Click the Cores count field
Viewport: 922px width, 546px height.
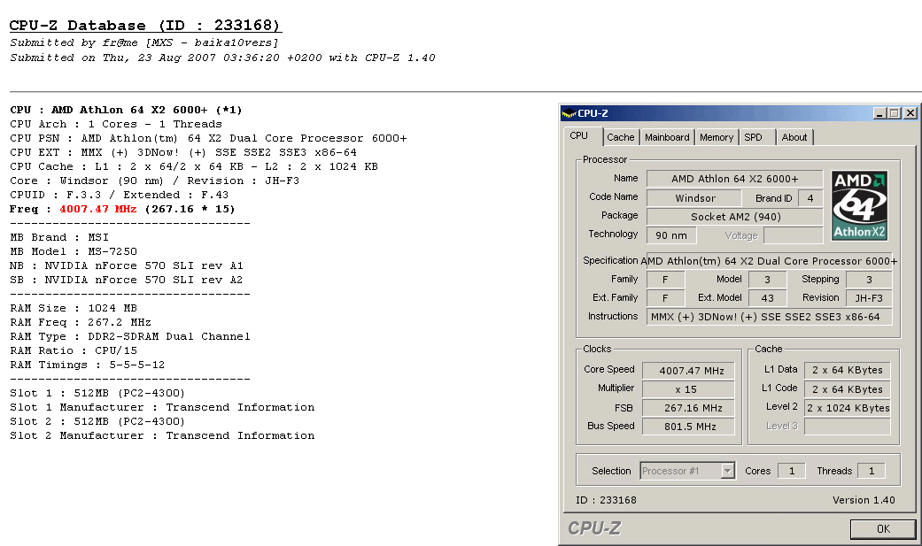tap(792, 471)
